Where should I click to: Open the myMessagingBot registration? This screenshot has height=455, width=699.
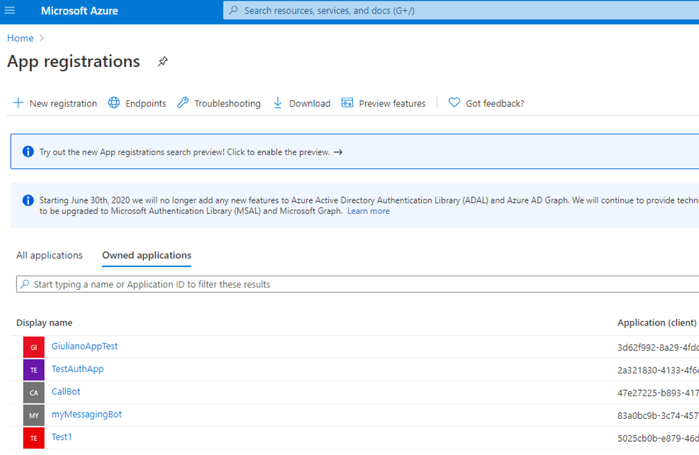pos(86,414)
